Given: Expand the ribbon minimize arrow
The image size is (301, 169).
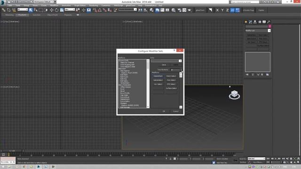Looking at the screenshot, I should pyautogui.click(x=78, y=15).
